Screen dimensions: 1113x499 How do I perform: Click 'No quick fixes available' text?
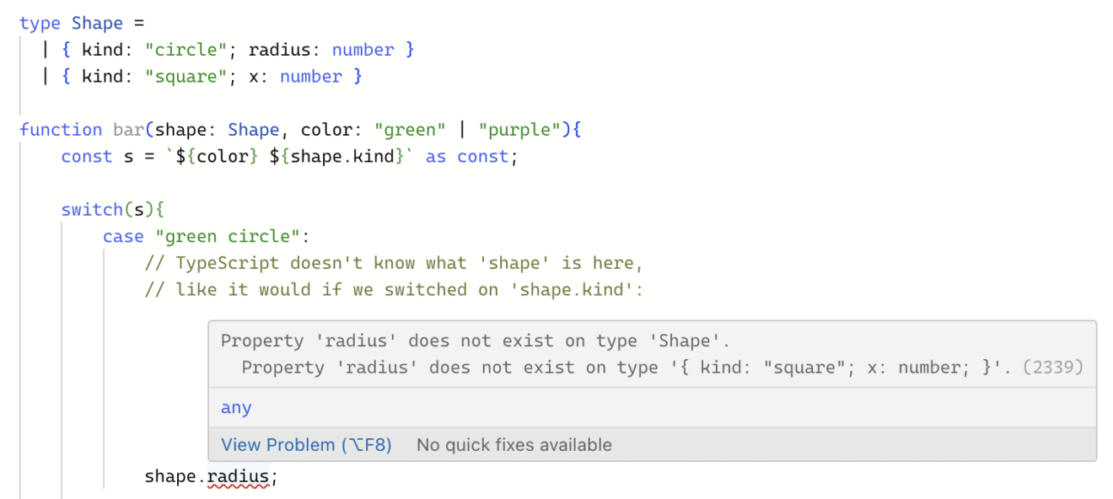513,444
